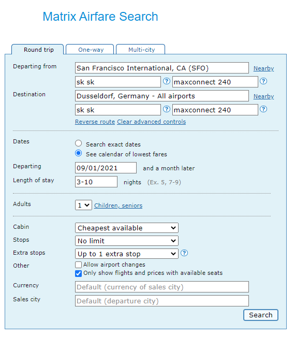Screen dimensions: 295x337
Task: Click the Search button
Action: [x=261, y=315]
